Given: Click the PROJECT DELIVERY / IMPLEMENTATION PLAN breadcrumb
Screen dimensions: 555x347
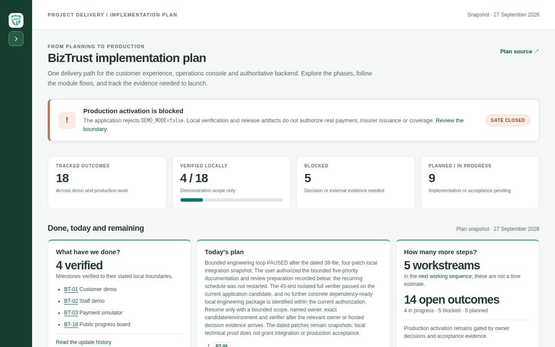Looking at the screenshot, I should (x=112, y=15).
